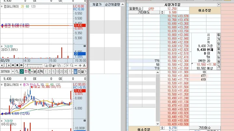The width and height of the screenshot is (234, 131).
Task: Click the 상한 upper limit label
Action: 151,8
